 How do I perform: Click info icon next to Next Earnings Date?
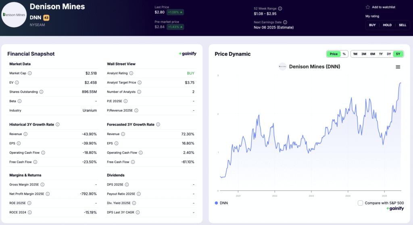click(285, 22)
